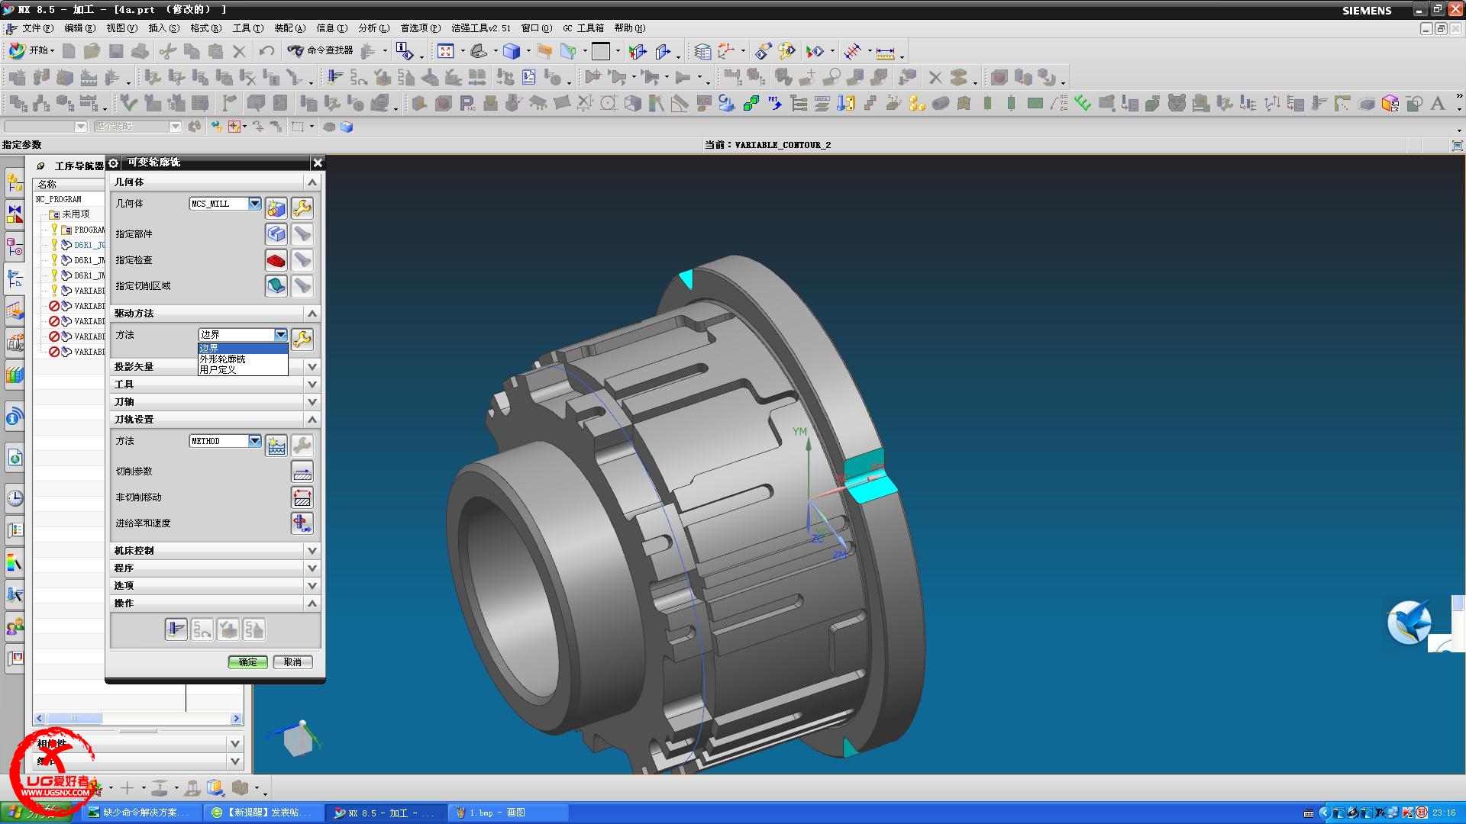Expand the 机床控制 section
This screenshot has width=1466, height=824.
tap(312, 551)
